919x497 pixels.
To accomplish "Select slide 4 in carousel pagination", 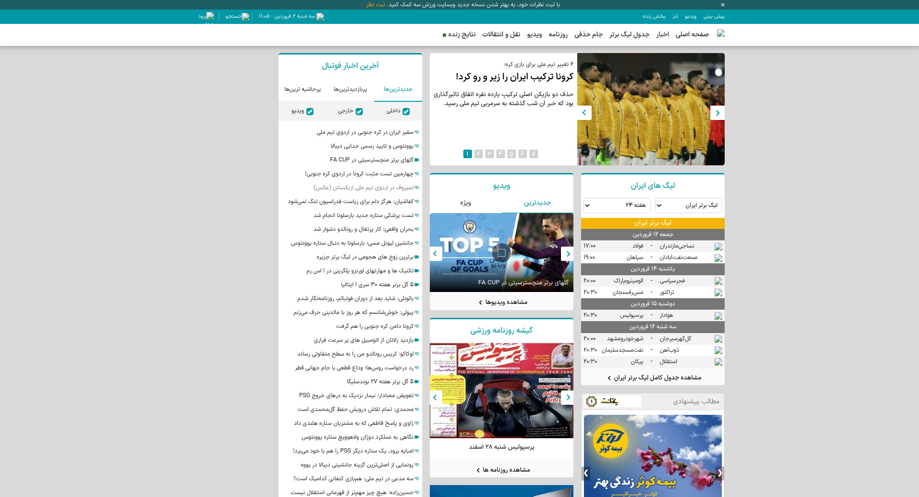I will tap(500, 154).
